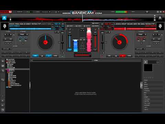Click the deck A indicator icon
Screen dimensions: 165x124
4,18
